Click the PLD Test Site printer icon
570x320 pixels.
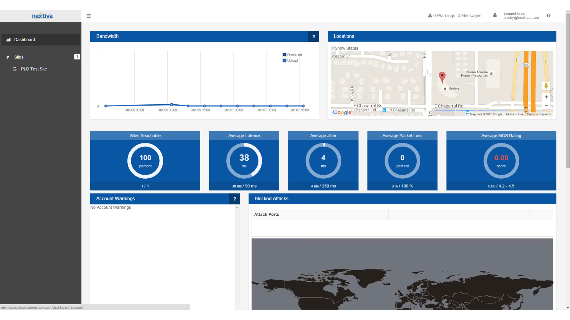click(x=15, y=69)
